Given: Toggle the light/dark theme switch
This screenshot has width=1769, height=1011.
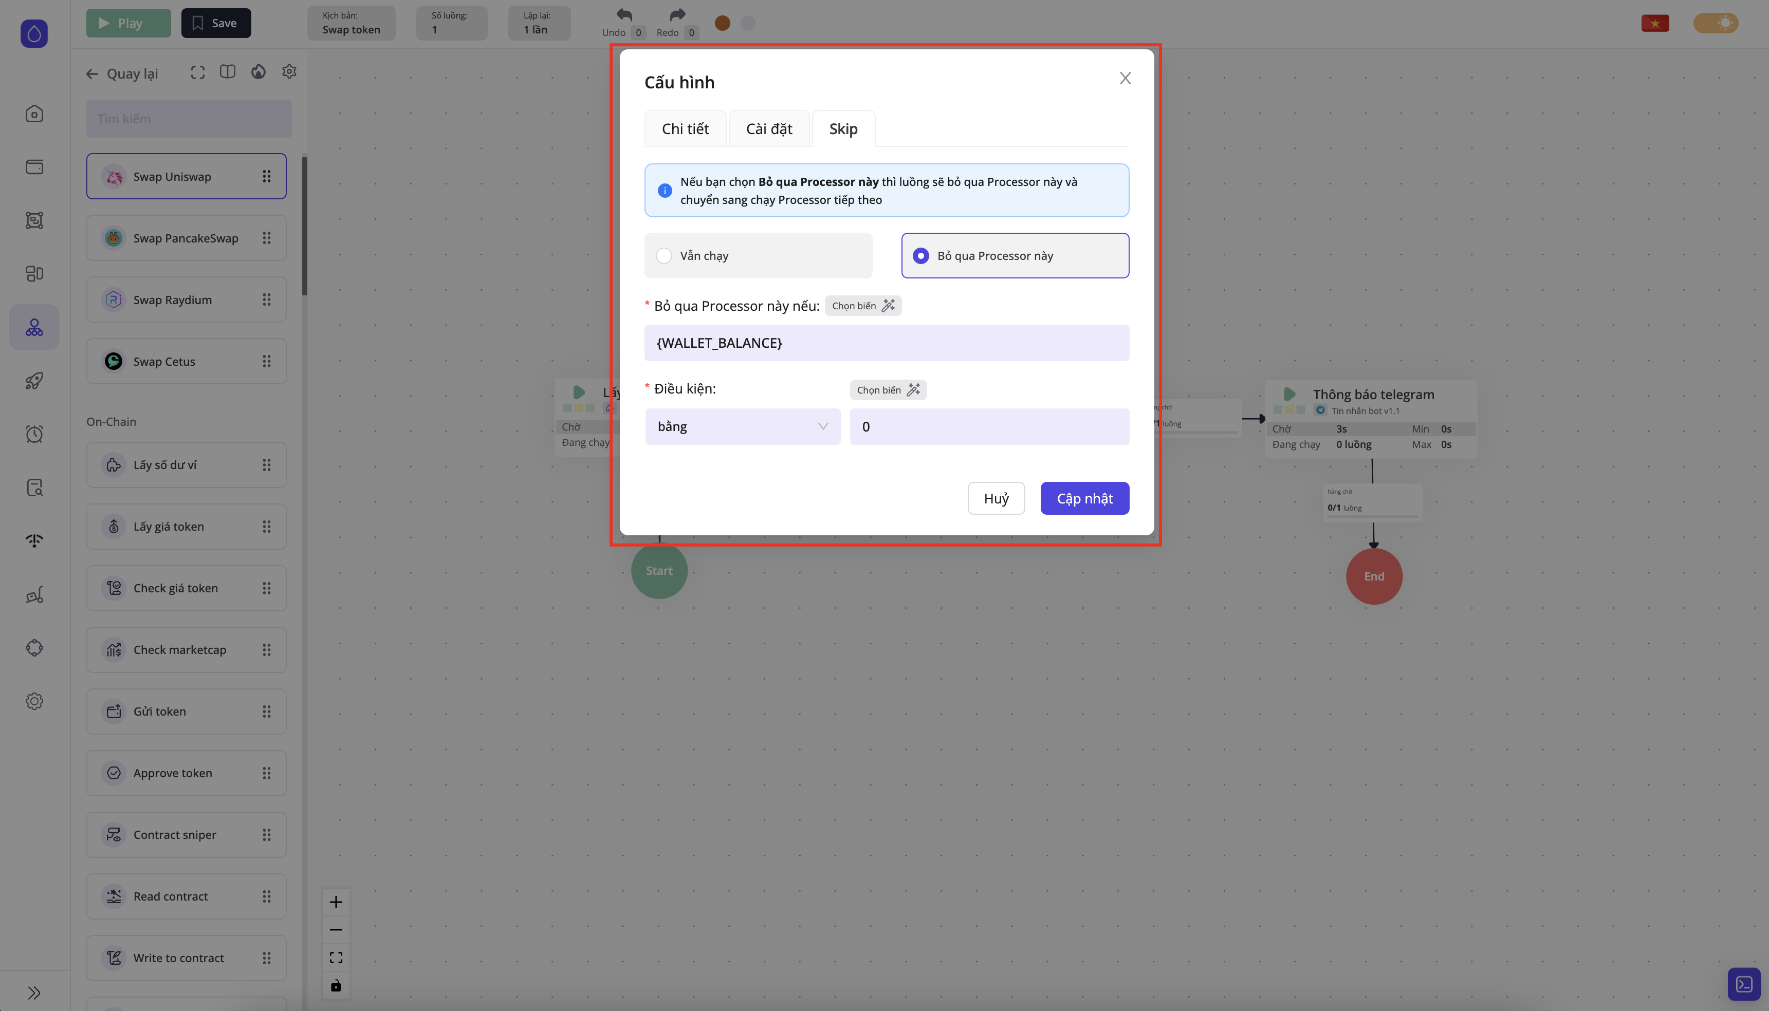Looking at the screenshot, I should [x=1715, y=24].
